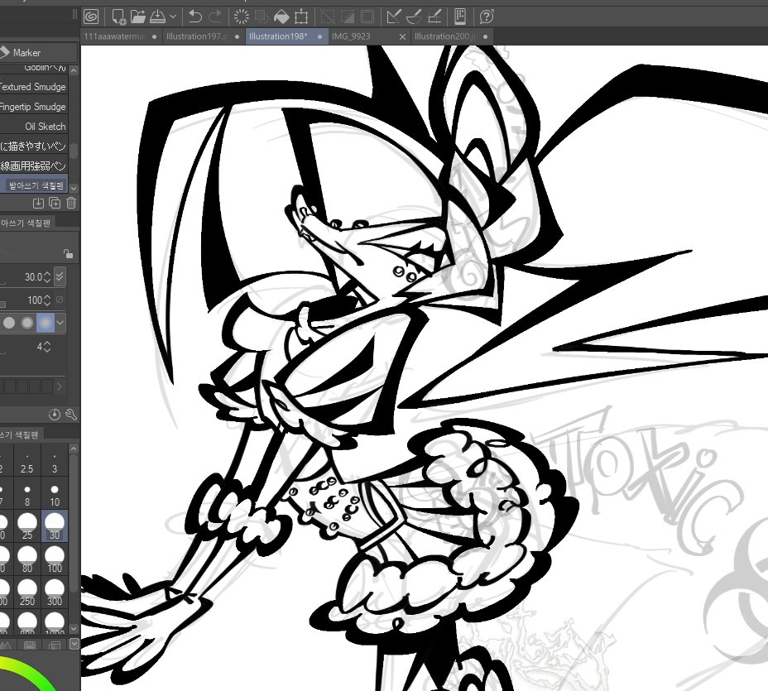Click the Invert selected area icon
The height and width of the screenshot is (691, 768).
tap(348, 17)
